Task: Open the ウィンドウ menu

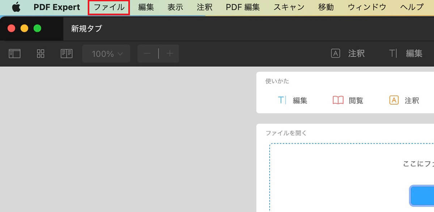Action: point(367,7)
